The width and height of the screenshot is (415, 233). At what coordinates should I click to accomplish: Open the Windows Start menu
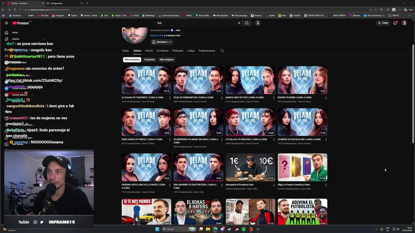coord(157,229)
